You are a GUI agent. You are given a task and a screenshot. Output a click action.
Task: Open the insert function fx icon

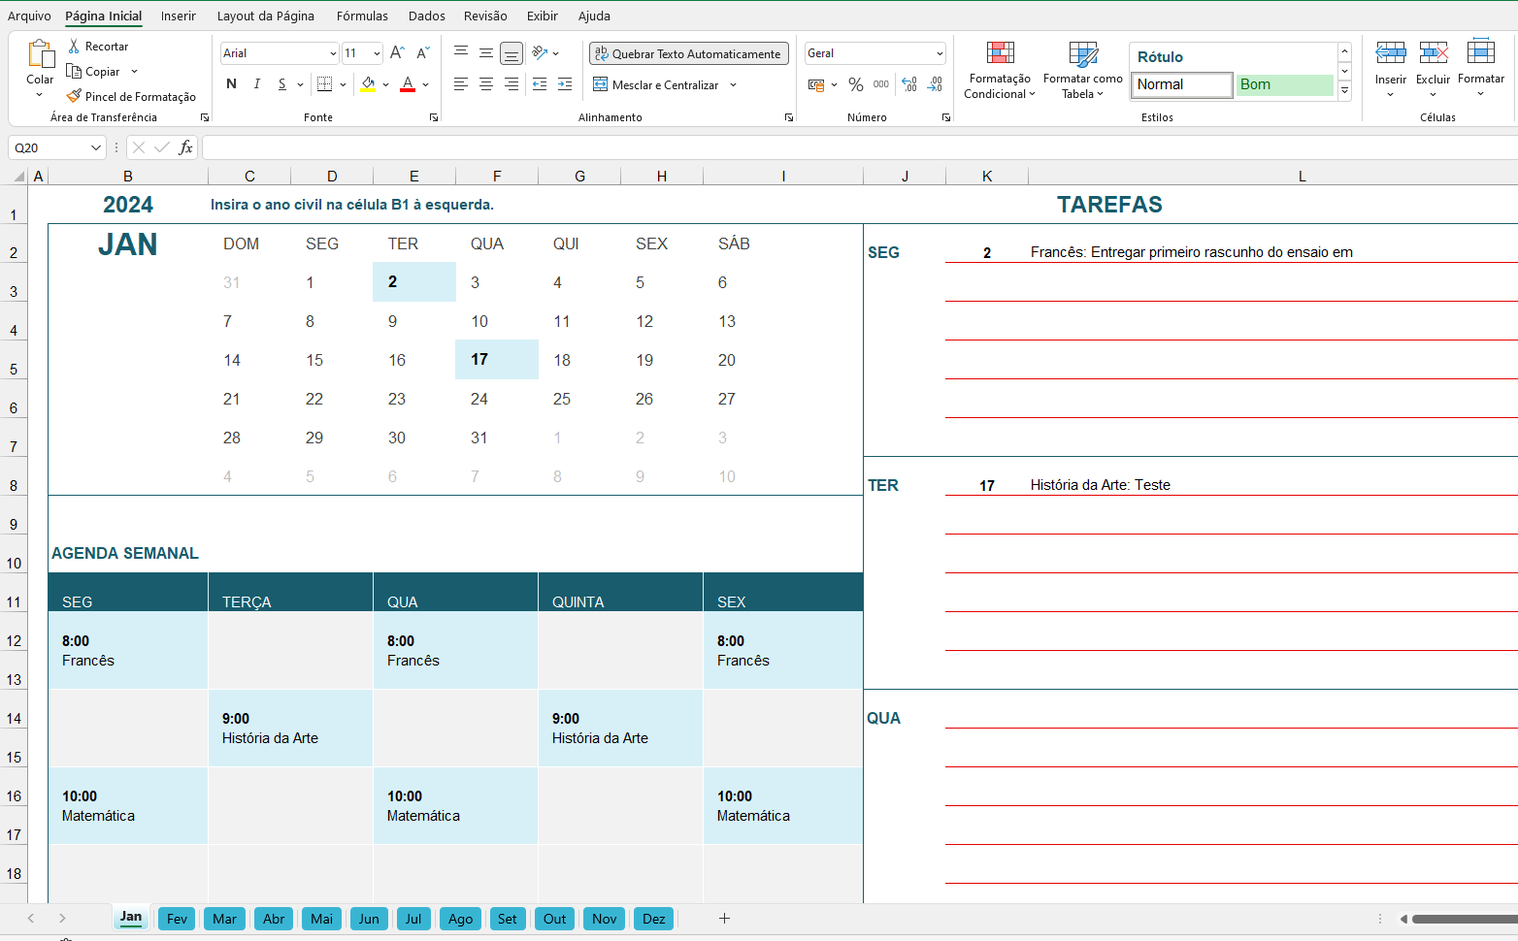185,147
